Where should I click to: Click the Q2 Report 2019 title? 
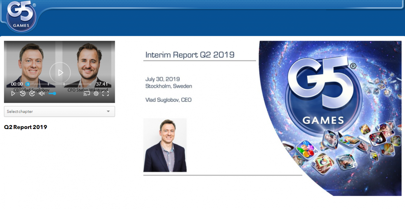tap(25, 127)
